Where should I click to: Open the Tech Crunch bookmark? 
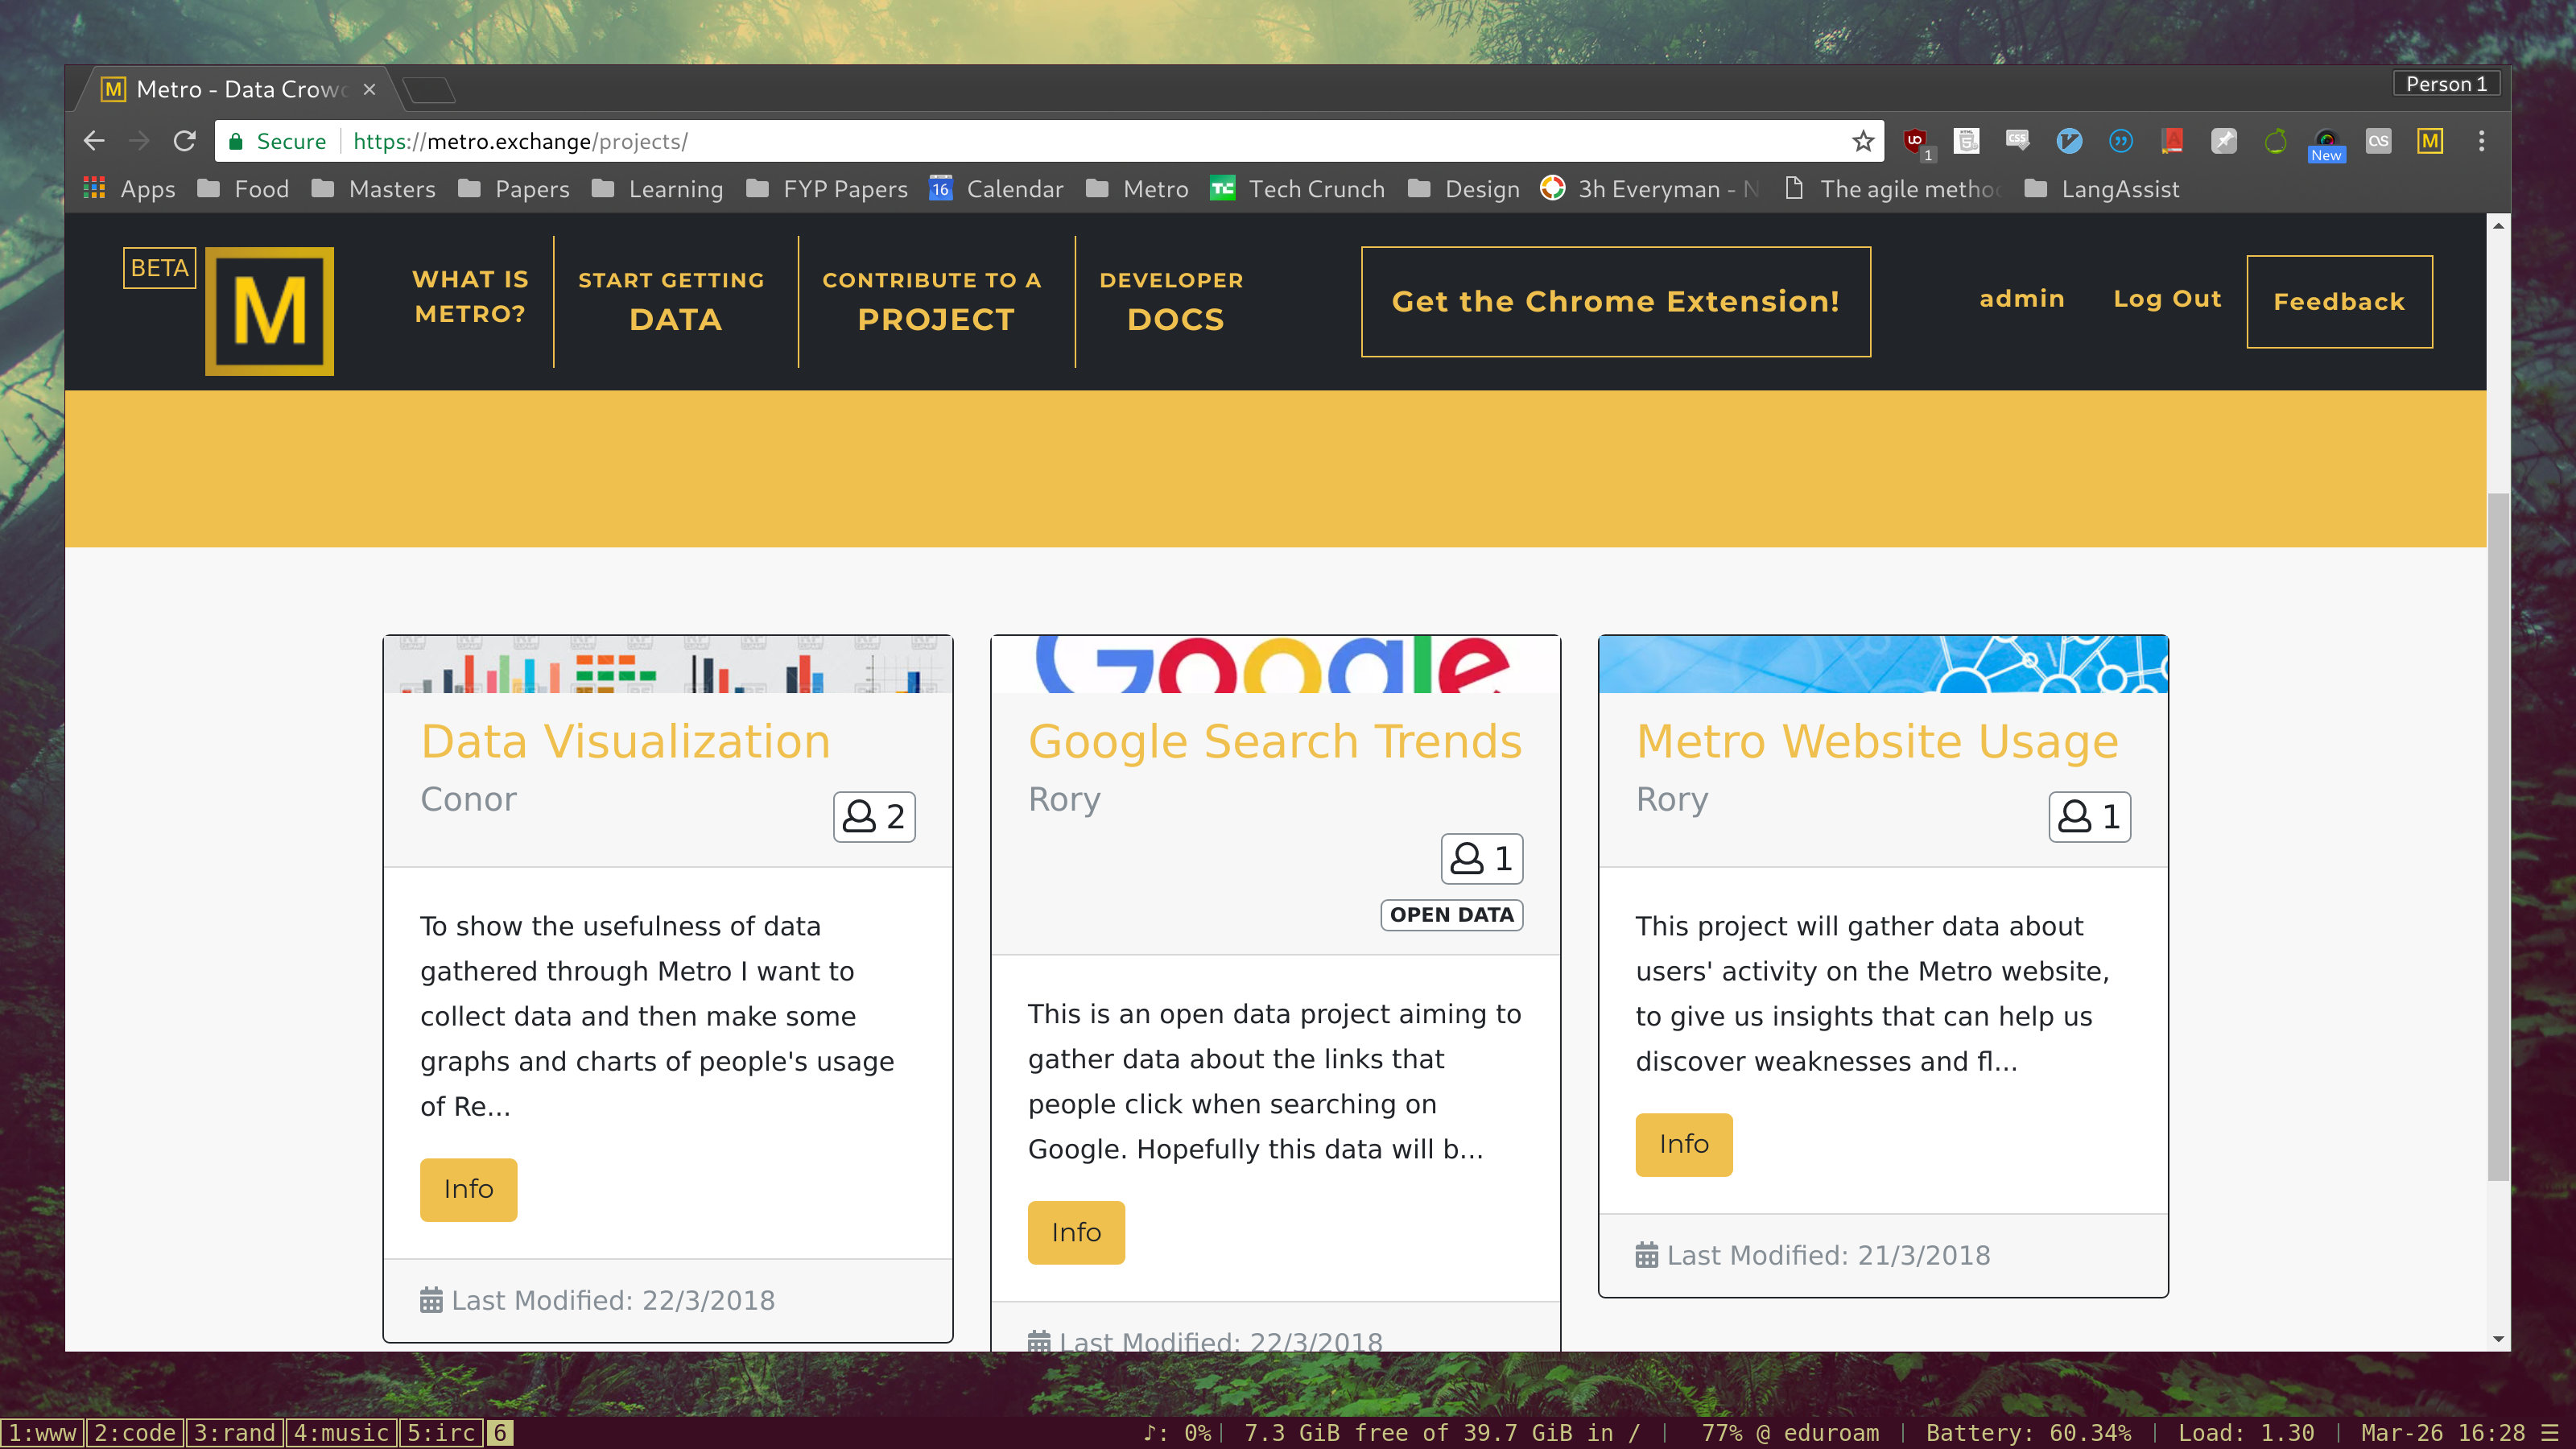pyautogui.click(x=1297, y=189)
